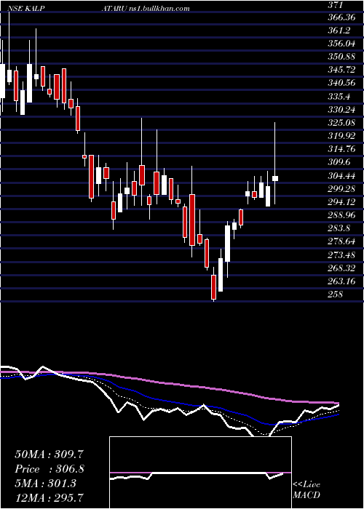The width and height of the screenshot is (364, 509).
Task: Click the 361.2 price axis label
Action: coord(340,31)
